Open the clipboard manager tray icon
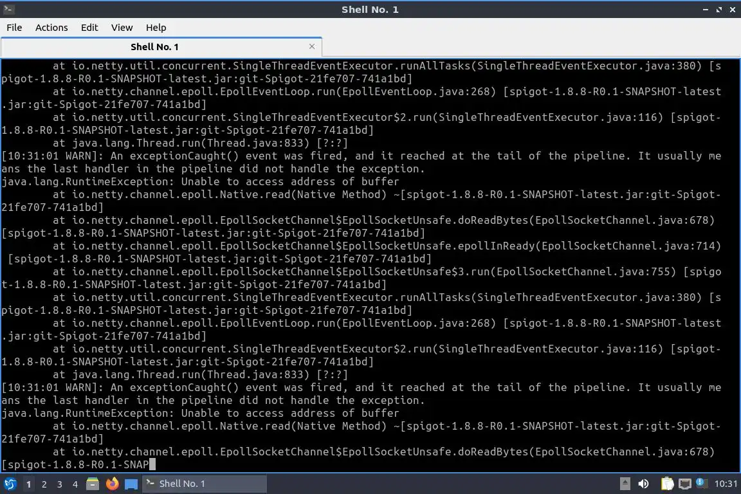 coord(667,484)
